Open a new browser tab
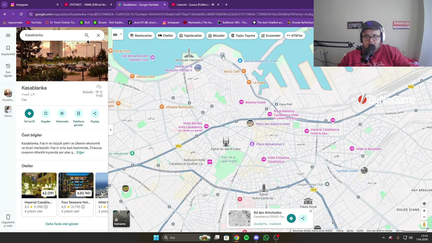Image resolution: width=432 pixels, height=243 pixels. click(x=226, y=5)
